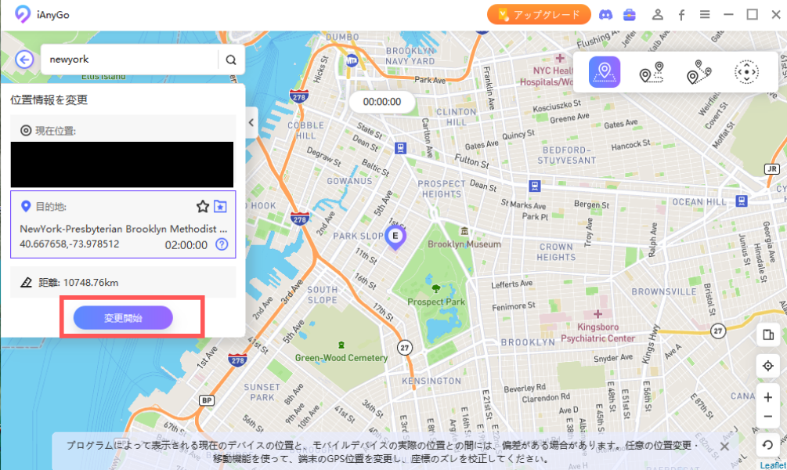Open the joystick movement mode
Screen dimensions: 787x470
coord(746,72)
